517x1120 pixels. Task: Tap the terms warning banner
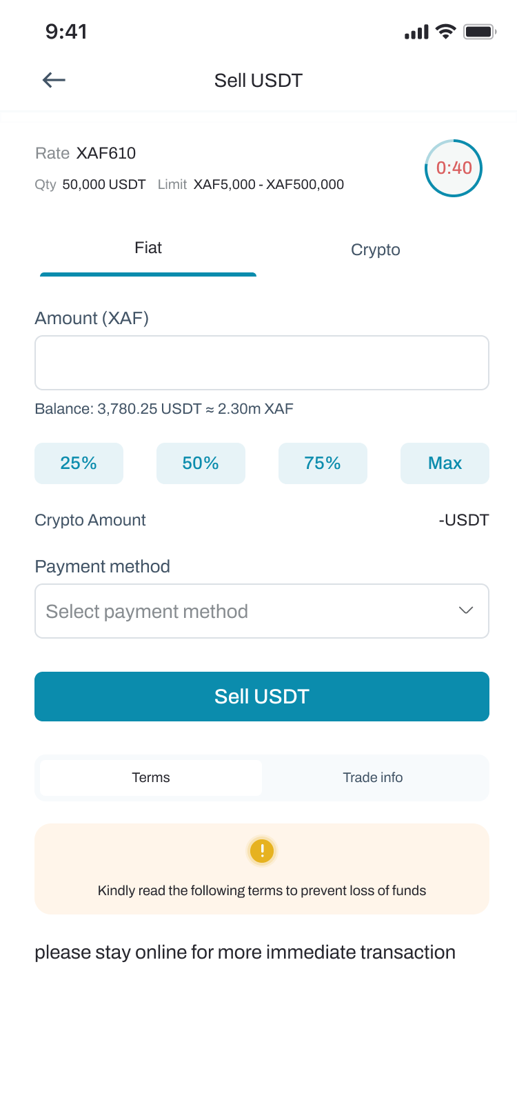[x=262, y=869]
